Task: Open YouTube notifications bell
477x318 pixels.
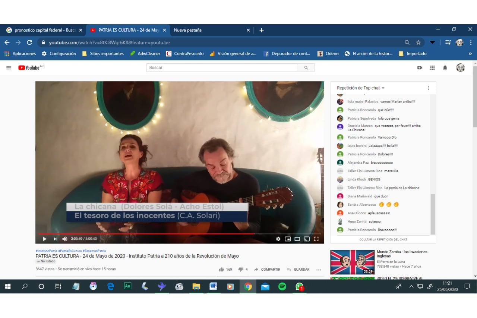Action: [x=445, y=68]
